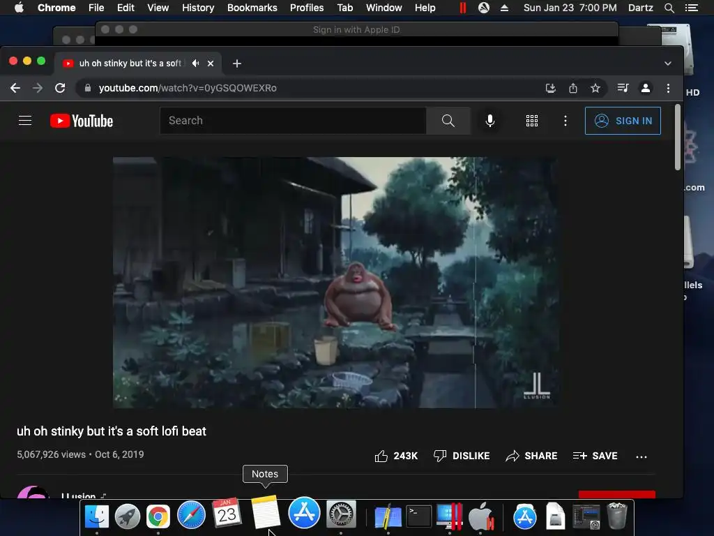
Task: Open Control Center
Action: 691,8
